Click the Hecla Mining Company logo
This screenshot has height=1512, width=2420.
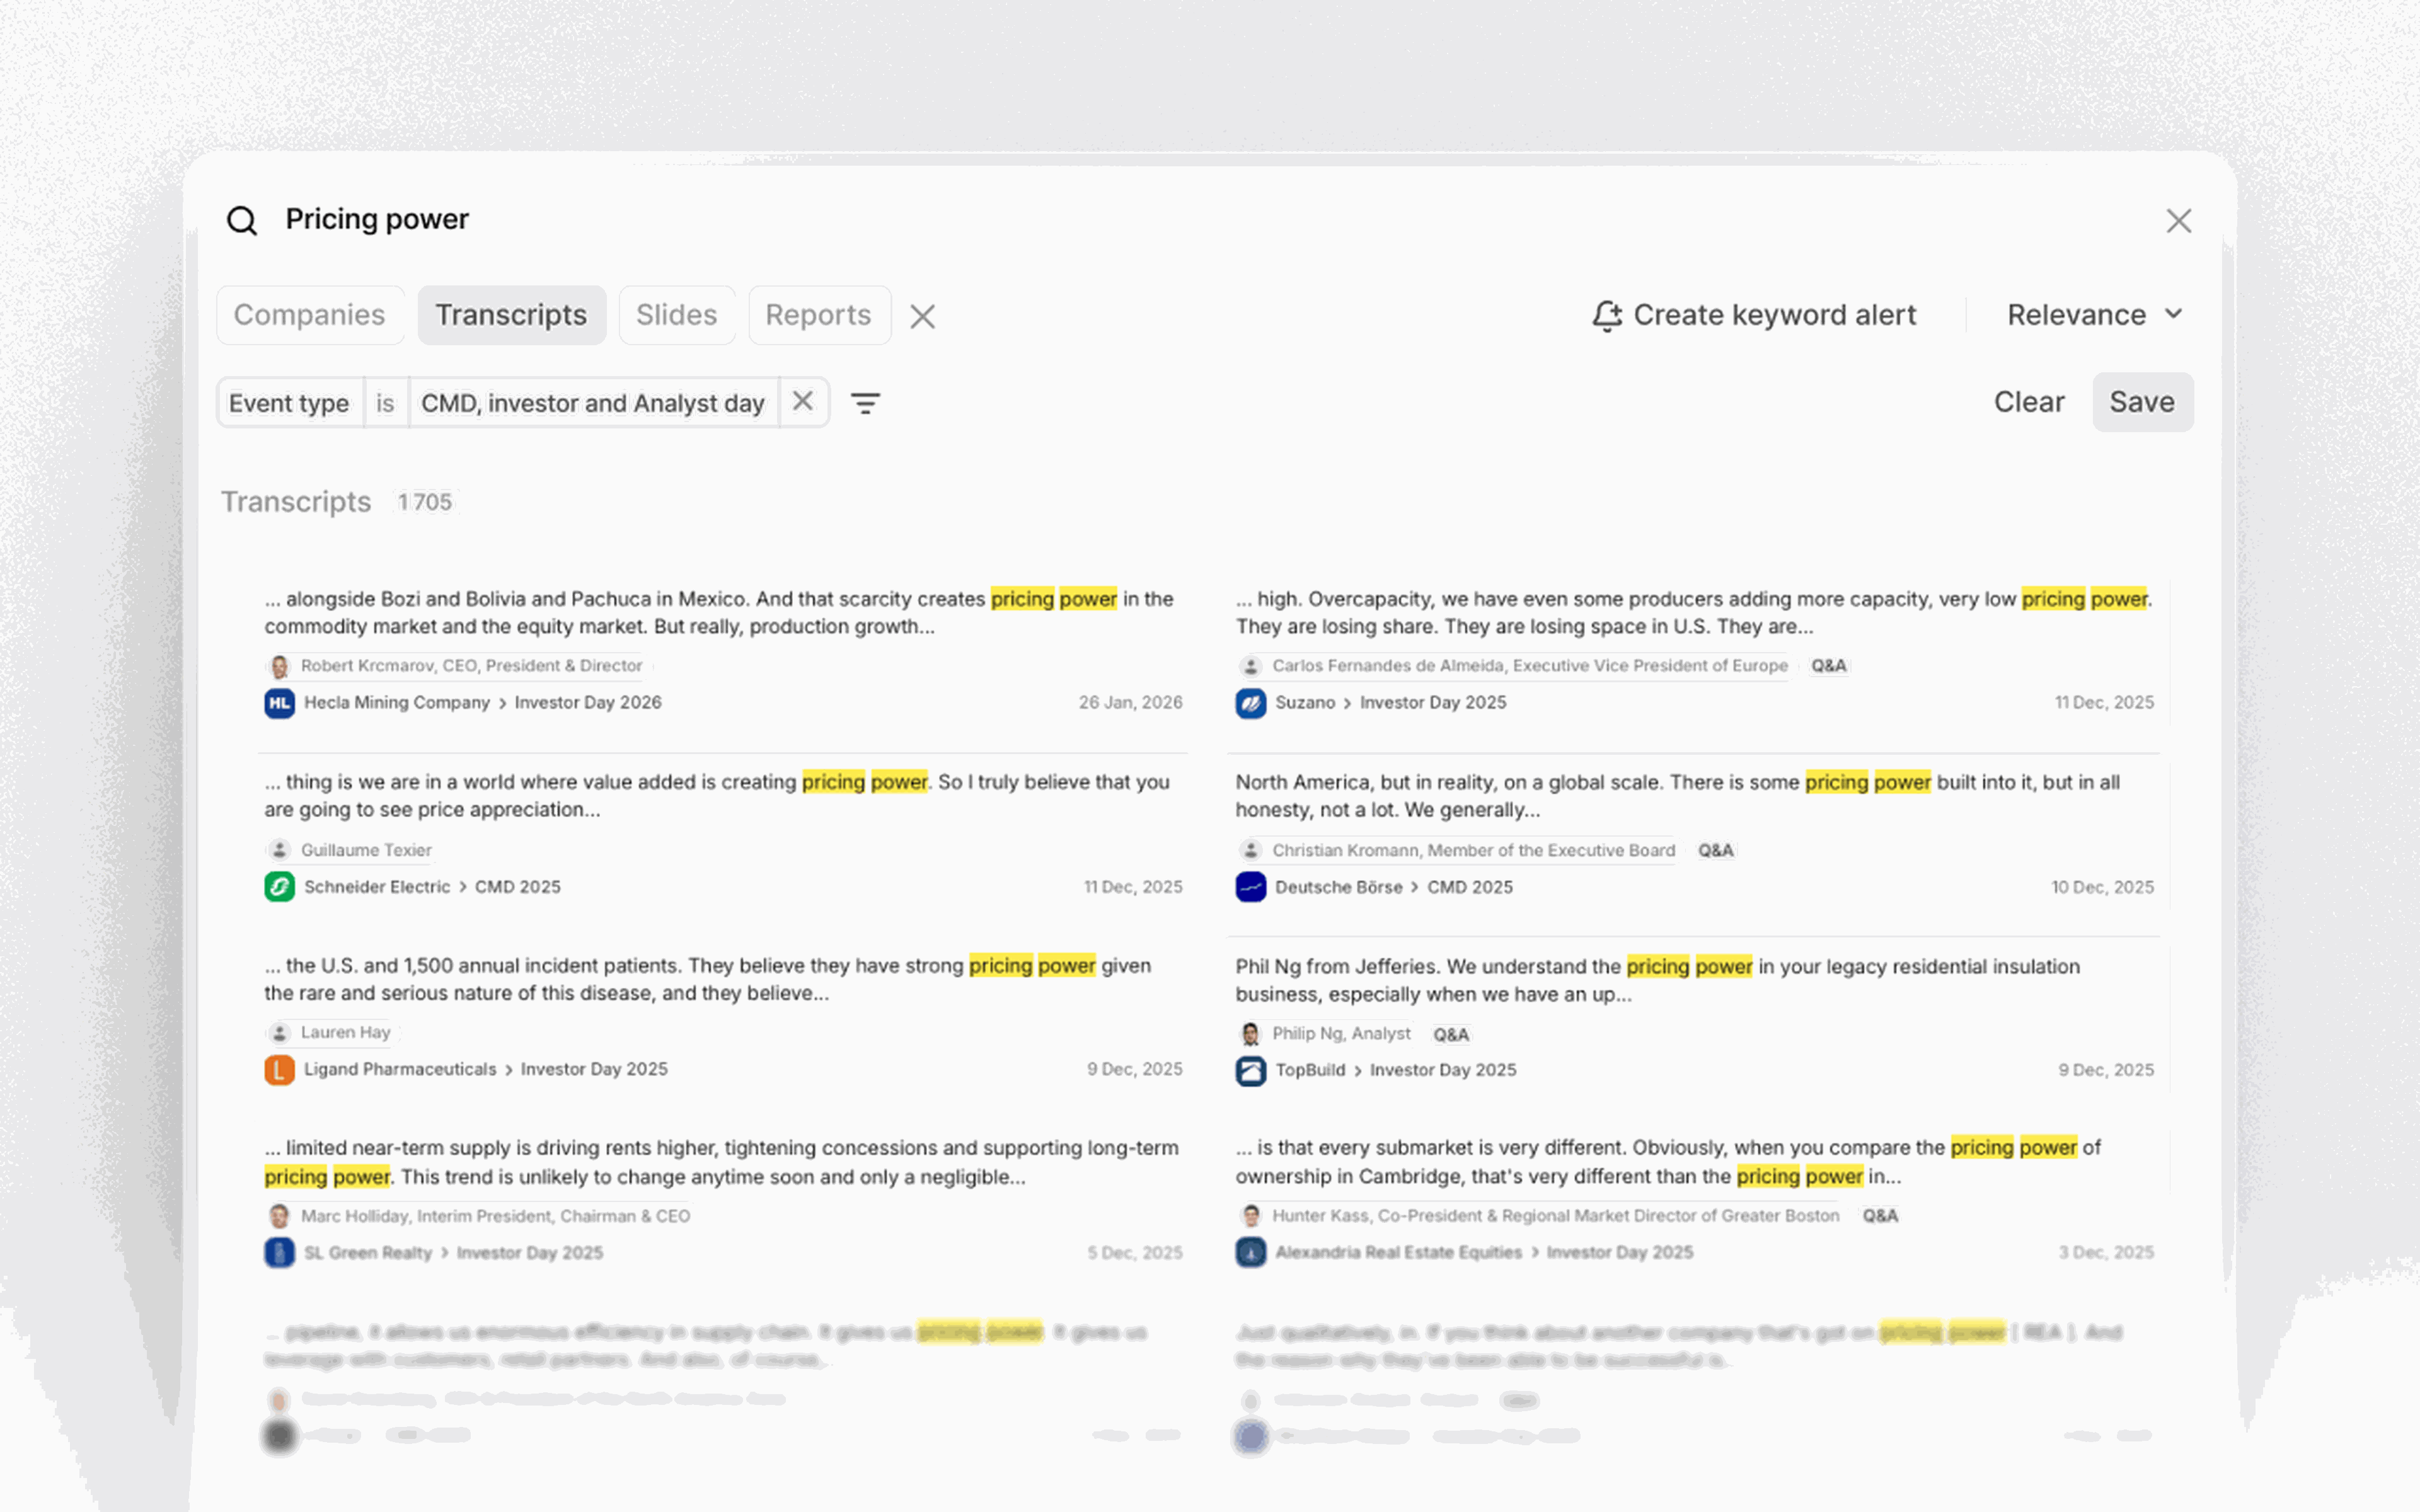pos(279,703)
